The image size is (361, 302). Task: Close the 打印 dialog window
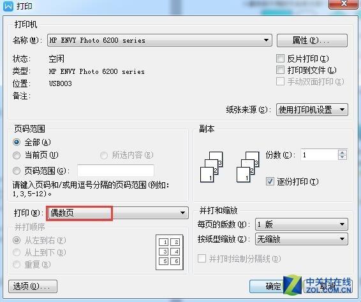[344, 4]
